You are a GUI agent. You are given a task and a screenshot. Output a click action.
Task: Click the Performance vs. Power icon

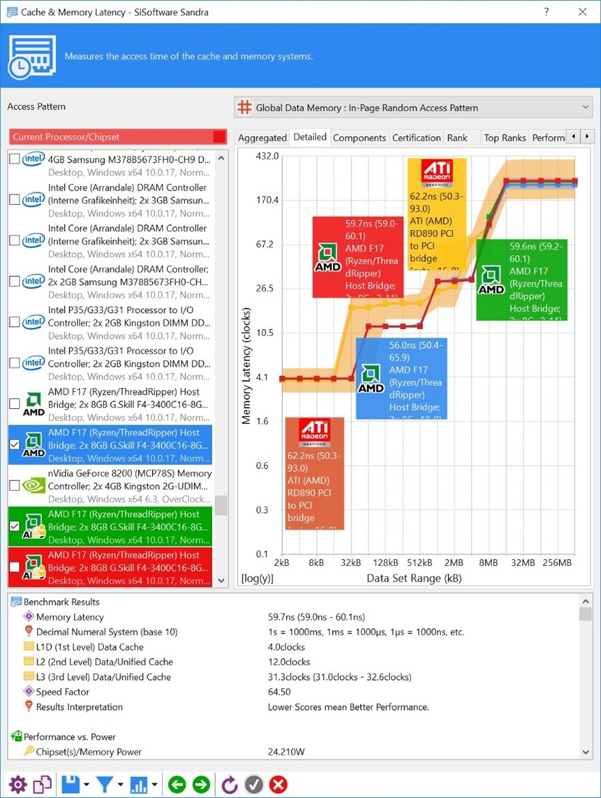16,737
